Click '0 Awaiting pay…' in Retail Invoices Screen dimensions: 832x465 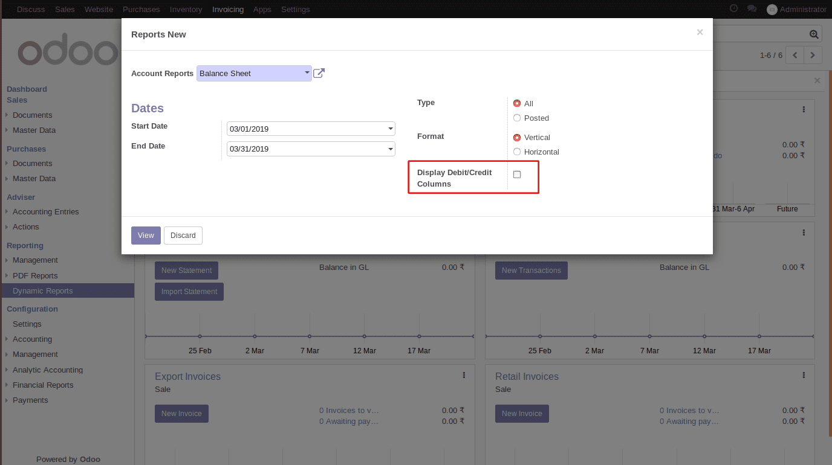[x=689, y=421]
